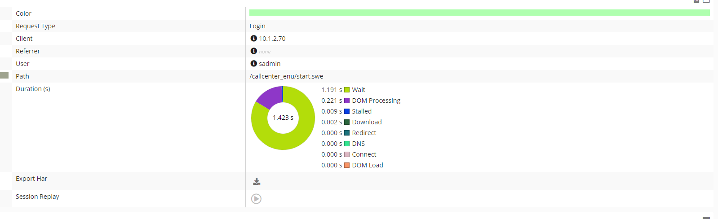Image resolution: width=718 pixels, height=219 pixels.
Task: Click the gray marker left of Path row
Action: tap(4, 75)
